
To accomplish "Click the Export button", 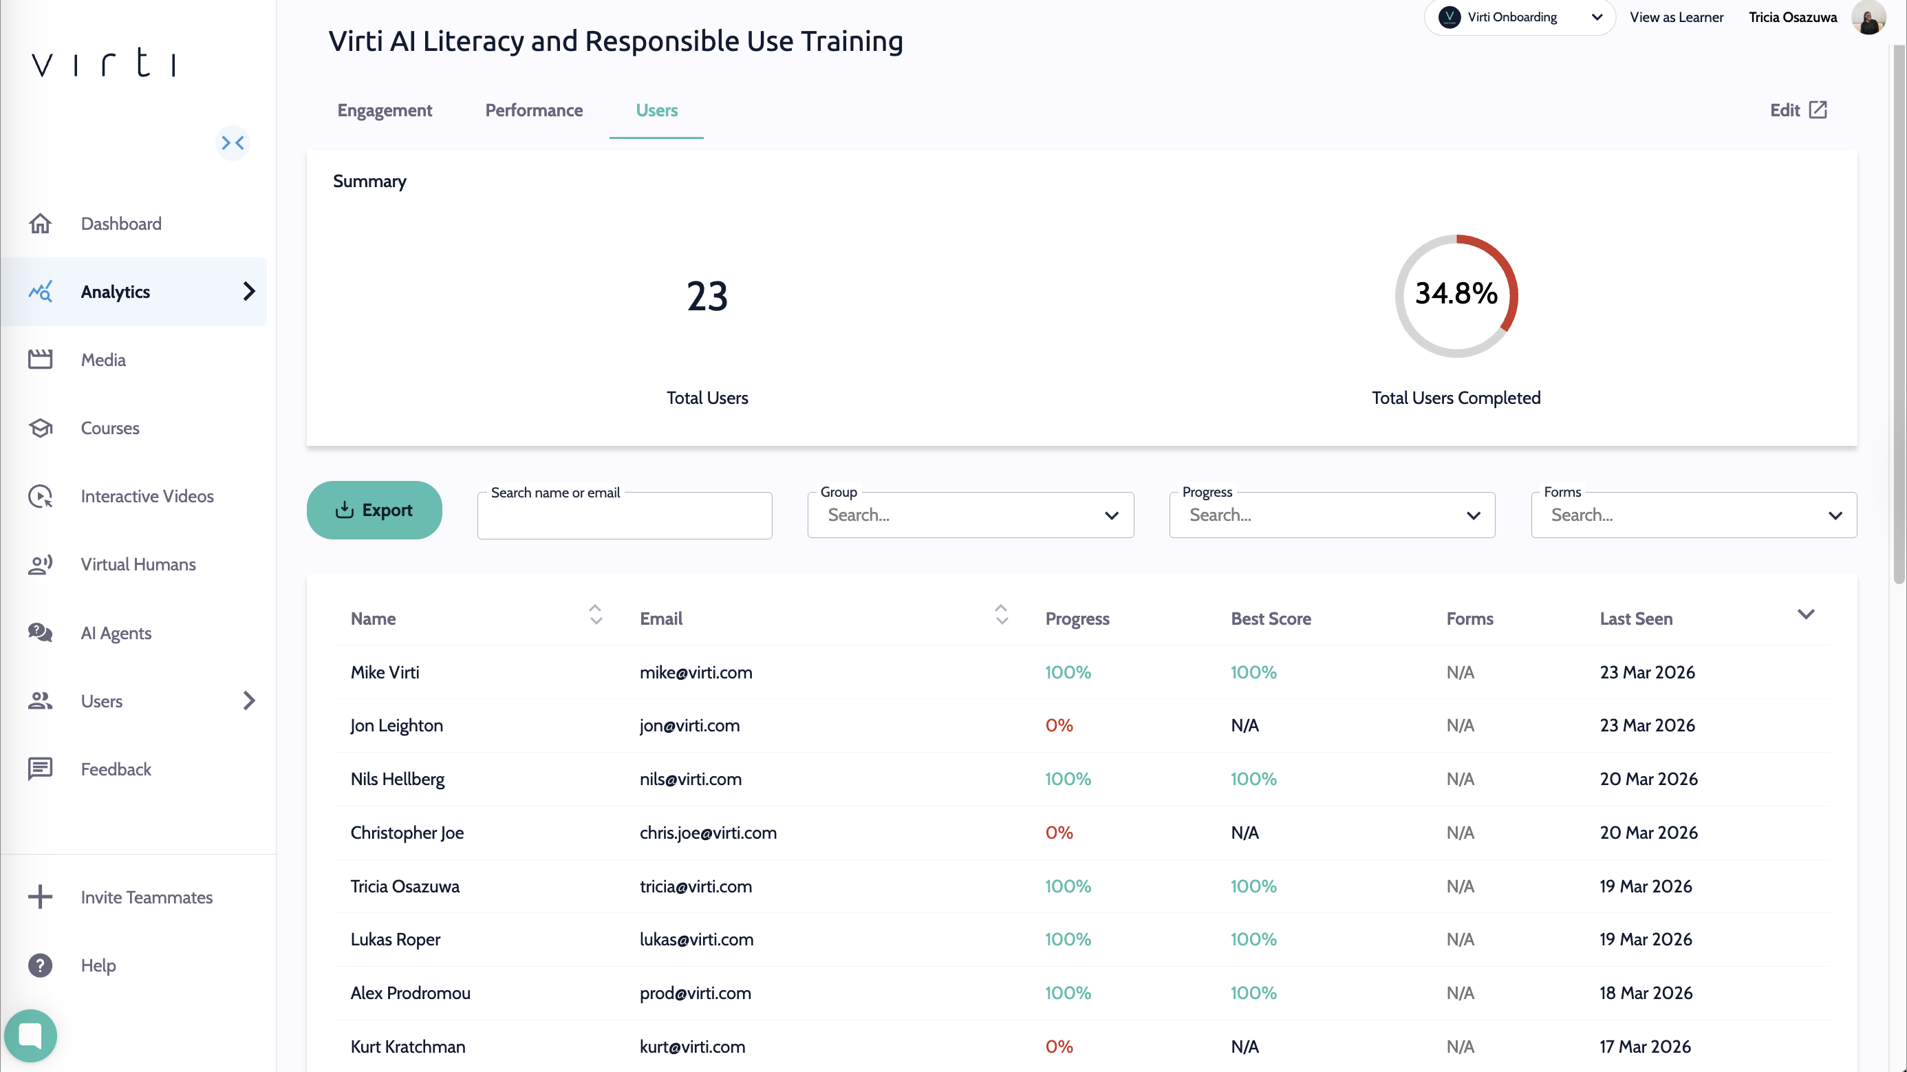I will coord(374,510).
